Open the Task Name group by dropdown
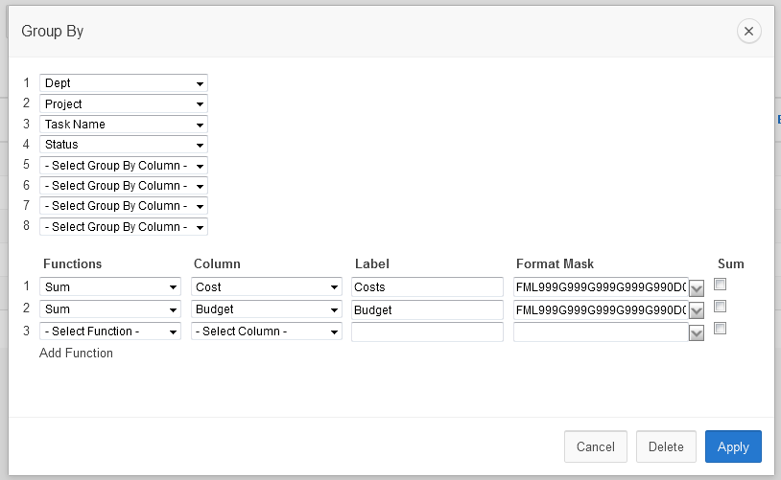 [x=124, y=125]
